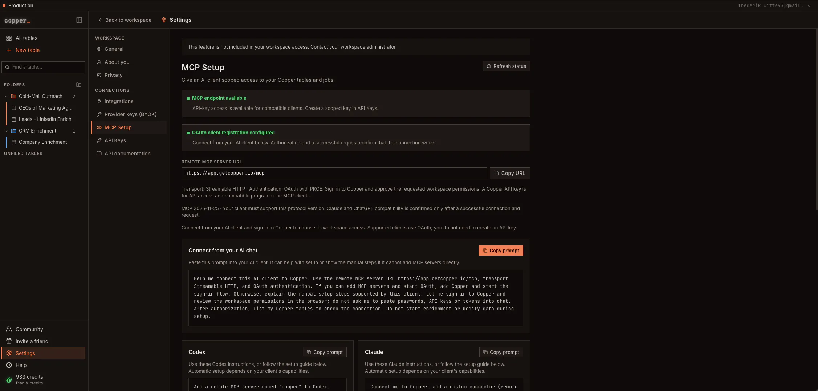The height and width of the screenshot is (391, 818).
Task: Click Invite a friend
Action: tap(44, 341)
